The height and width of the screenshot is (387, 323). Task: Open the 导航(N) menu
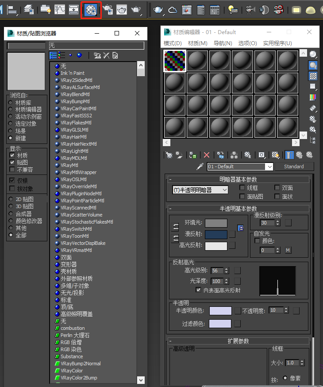[223, 43]
